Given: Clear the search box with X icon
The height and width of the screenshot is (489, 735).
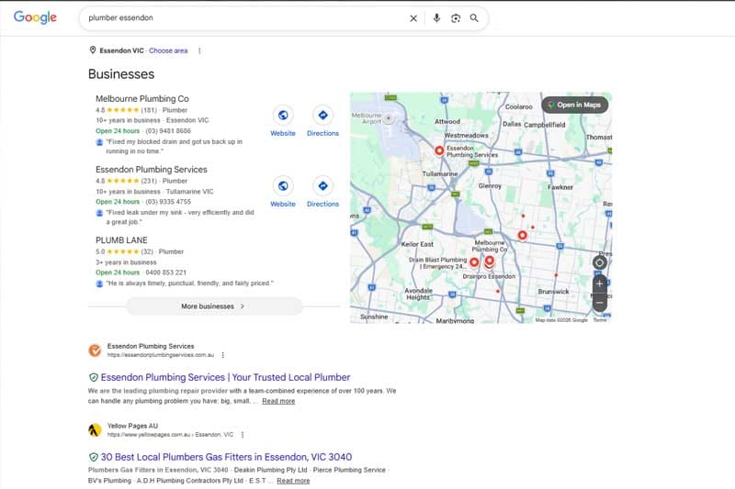Looking at the screenshot, I should 413,18.
